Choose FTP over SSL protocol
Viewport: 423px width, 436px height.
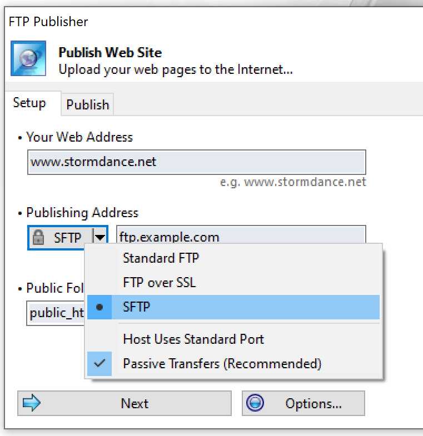click(233, 283)
